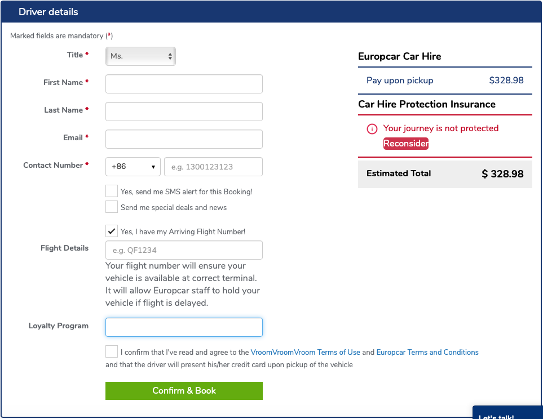543x419 pixels.
Task: Open VroomVroomVroom Terms of Use link
Action: click(x=305, y=353)
